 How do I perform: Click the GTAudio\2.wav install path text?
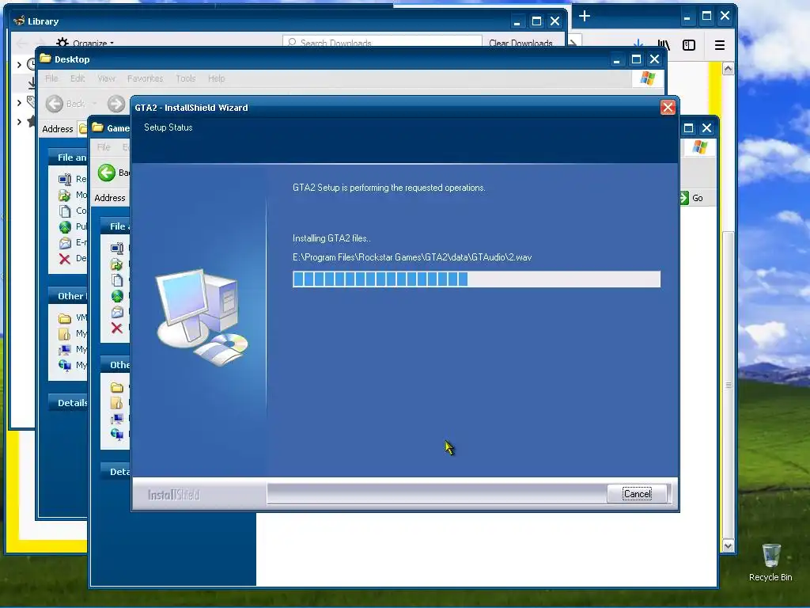tap(412, 257)
